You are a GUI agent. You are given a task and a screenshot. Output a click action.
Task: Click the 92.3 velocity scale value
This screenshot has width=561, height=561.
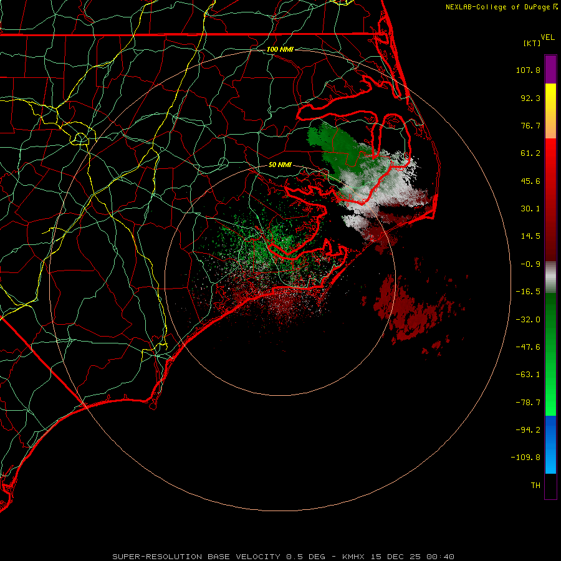530,98
